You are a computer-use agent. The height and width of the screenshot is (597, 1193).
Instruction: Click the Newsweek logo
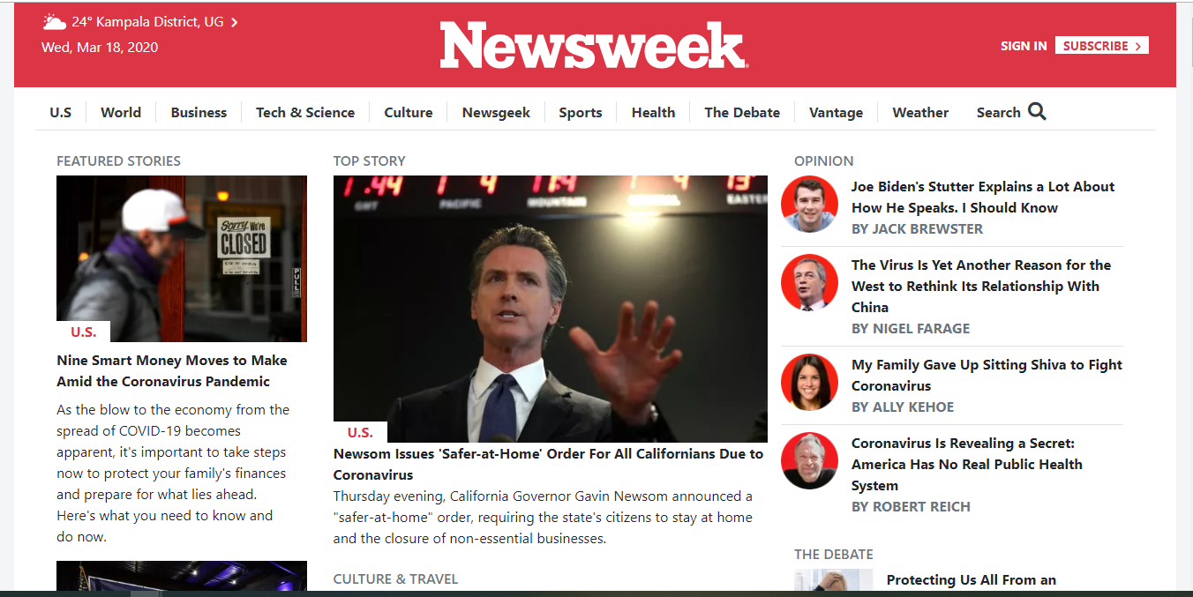tap(594, 45)
